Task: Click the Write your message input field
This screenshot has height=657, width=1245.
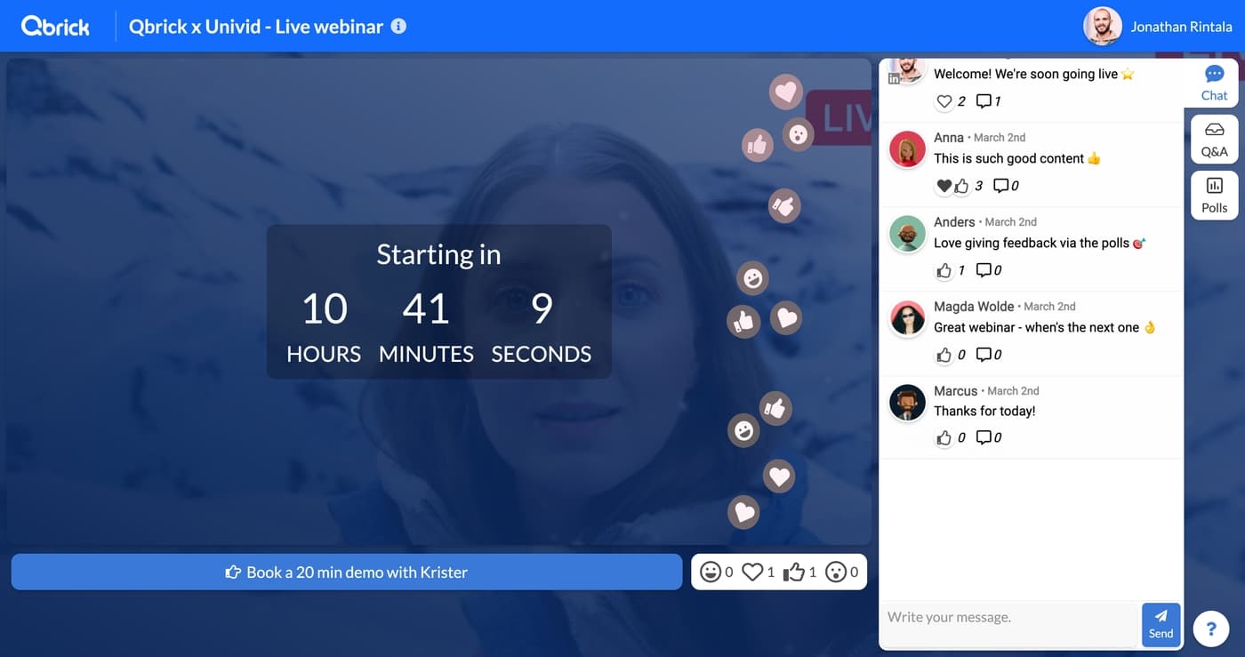Action: click(1005, 616)
